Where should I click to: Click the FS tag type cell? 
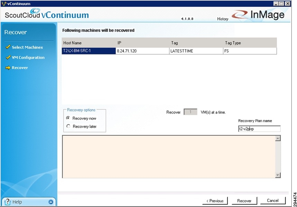point(250,51)
